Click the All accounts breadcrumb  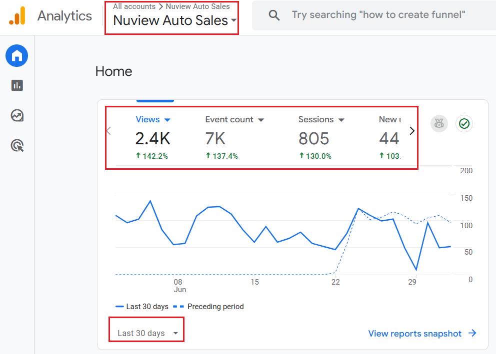134,6
